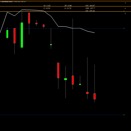
Task: Click the price axis label "0"
Action: pos(124,115)
